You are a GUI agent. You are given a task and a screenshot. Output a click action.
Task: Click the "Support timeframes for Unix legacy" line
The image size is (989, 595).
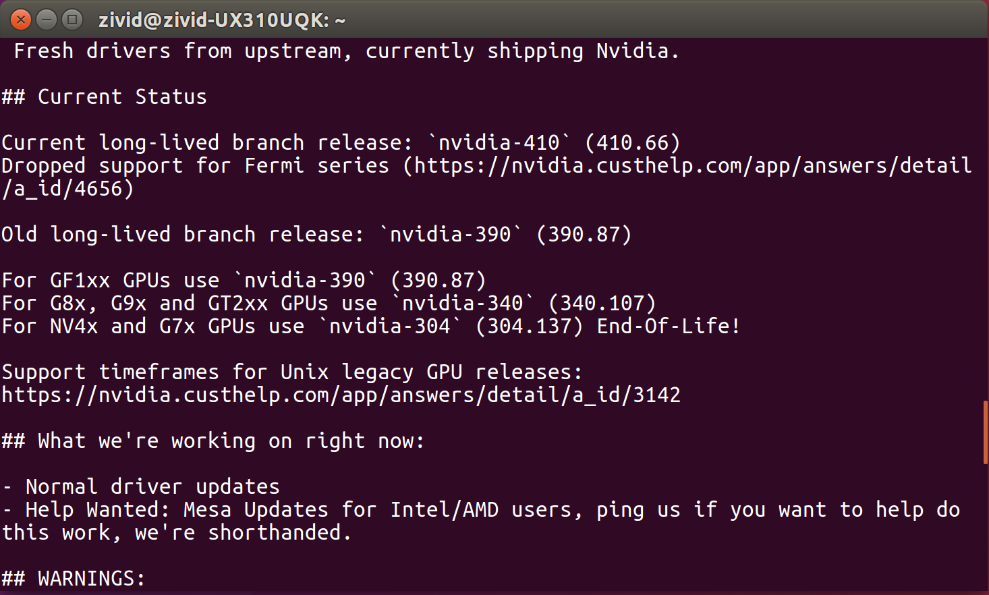[x=291, y=372]
